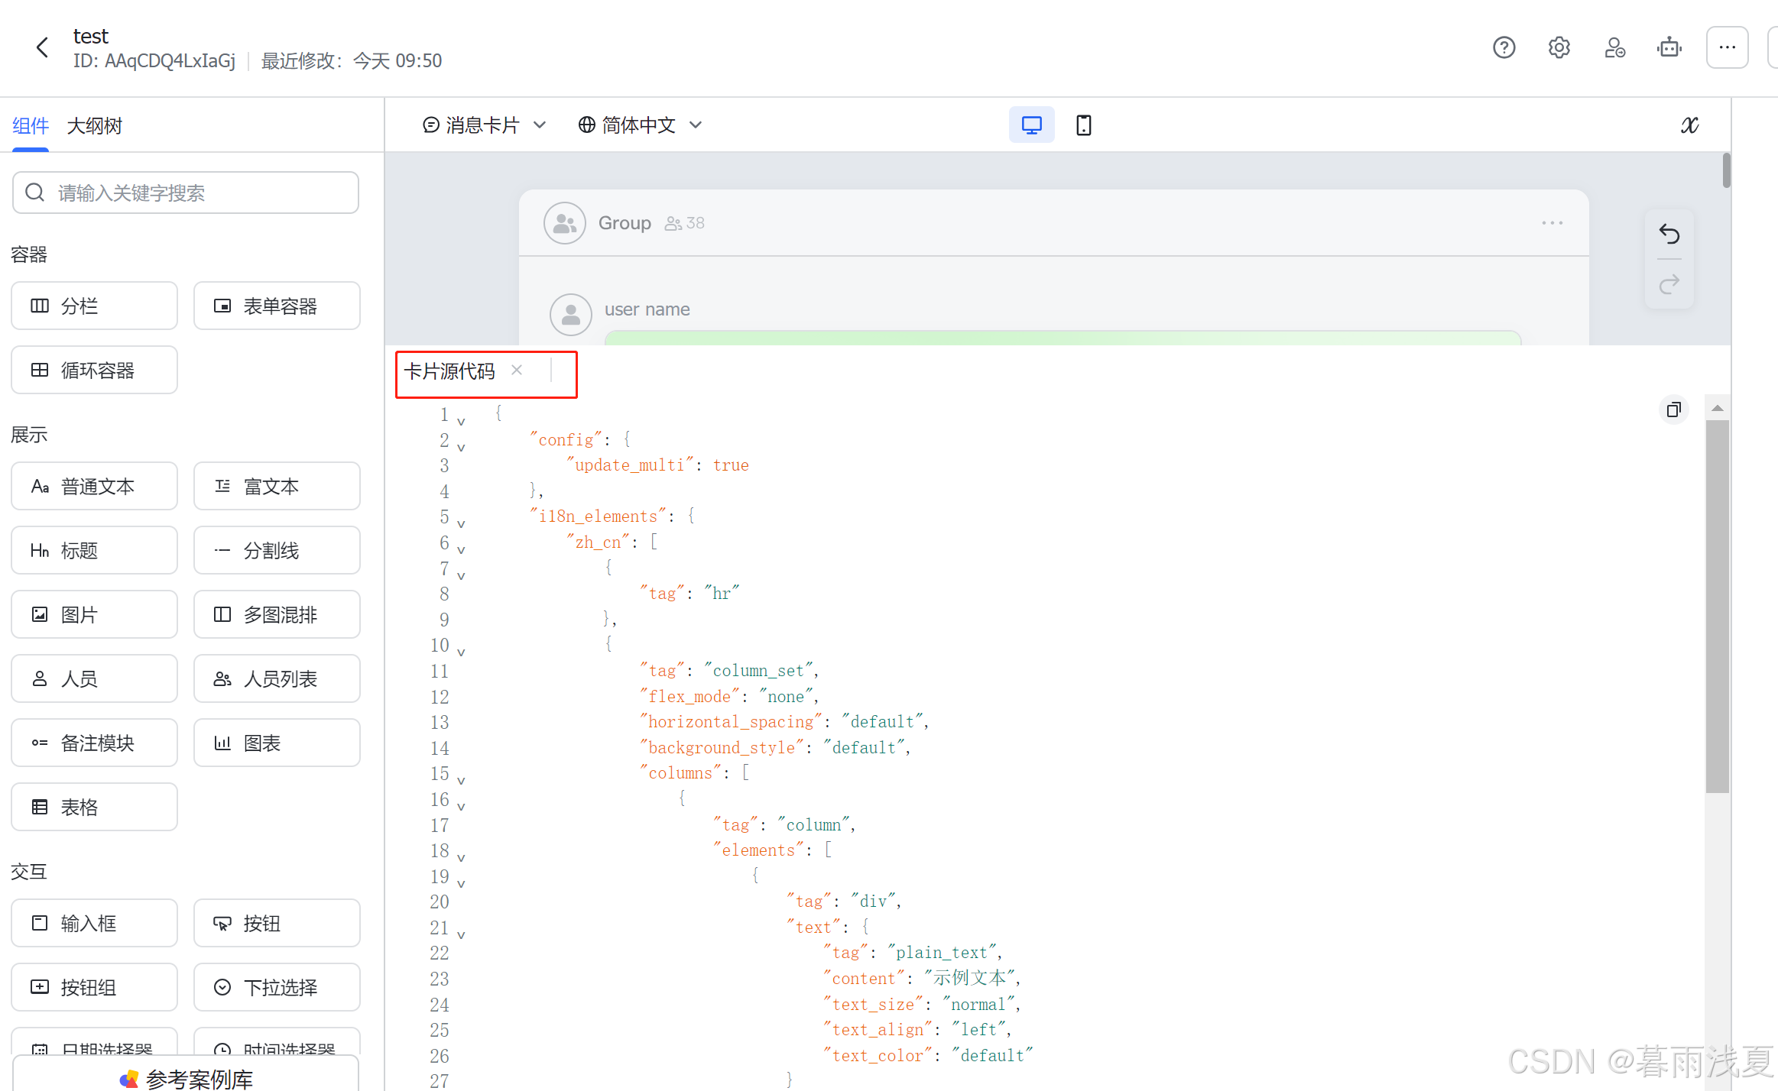Add the 标题 heading component
1778x1091 pixels.
94,550
